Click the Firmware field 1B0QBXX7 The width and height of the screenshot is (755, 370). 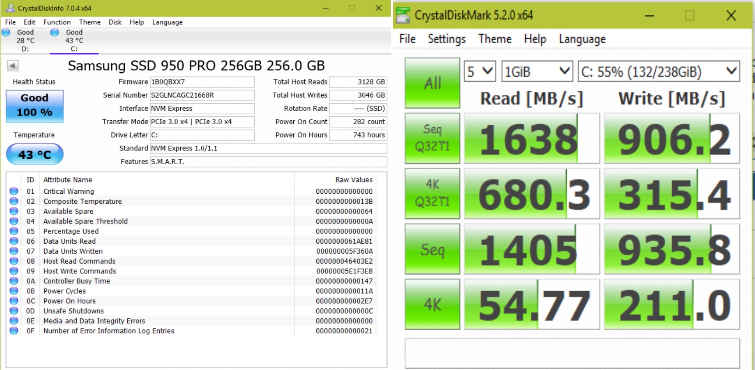(202, 82)
